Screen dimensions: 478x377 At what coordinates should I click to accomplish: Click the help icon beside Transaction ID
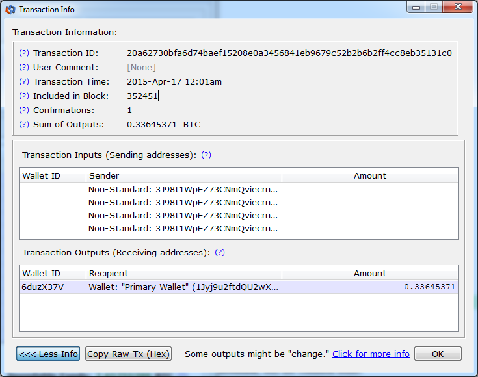pos(24,53)
